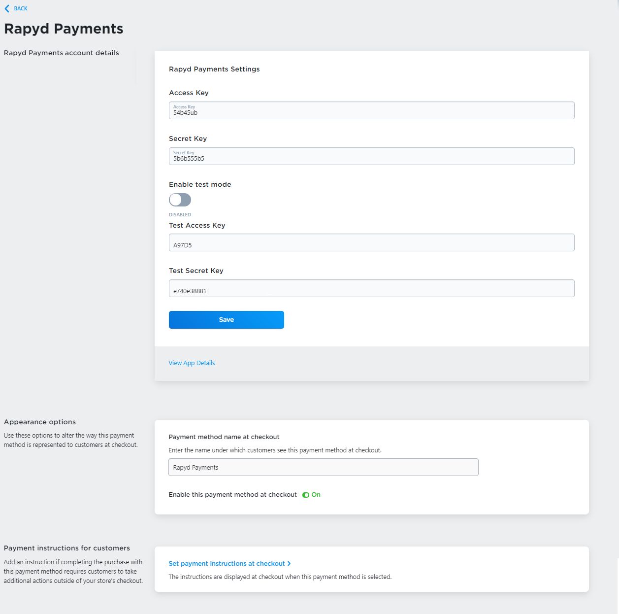This screenshot has height=614, width=619.
Task: Click the Rapyd Payments page title
Action: tap(64, 29)
